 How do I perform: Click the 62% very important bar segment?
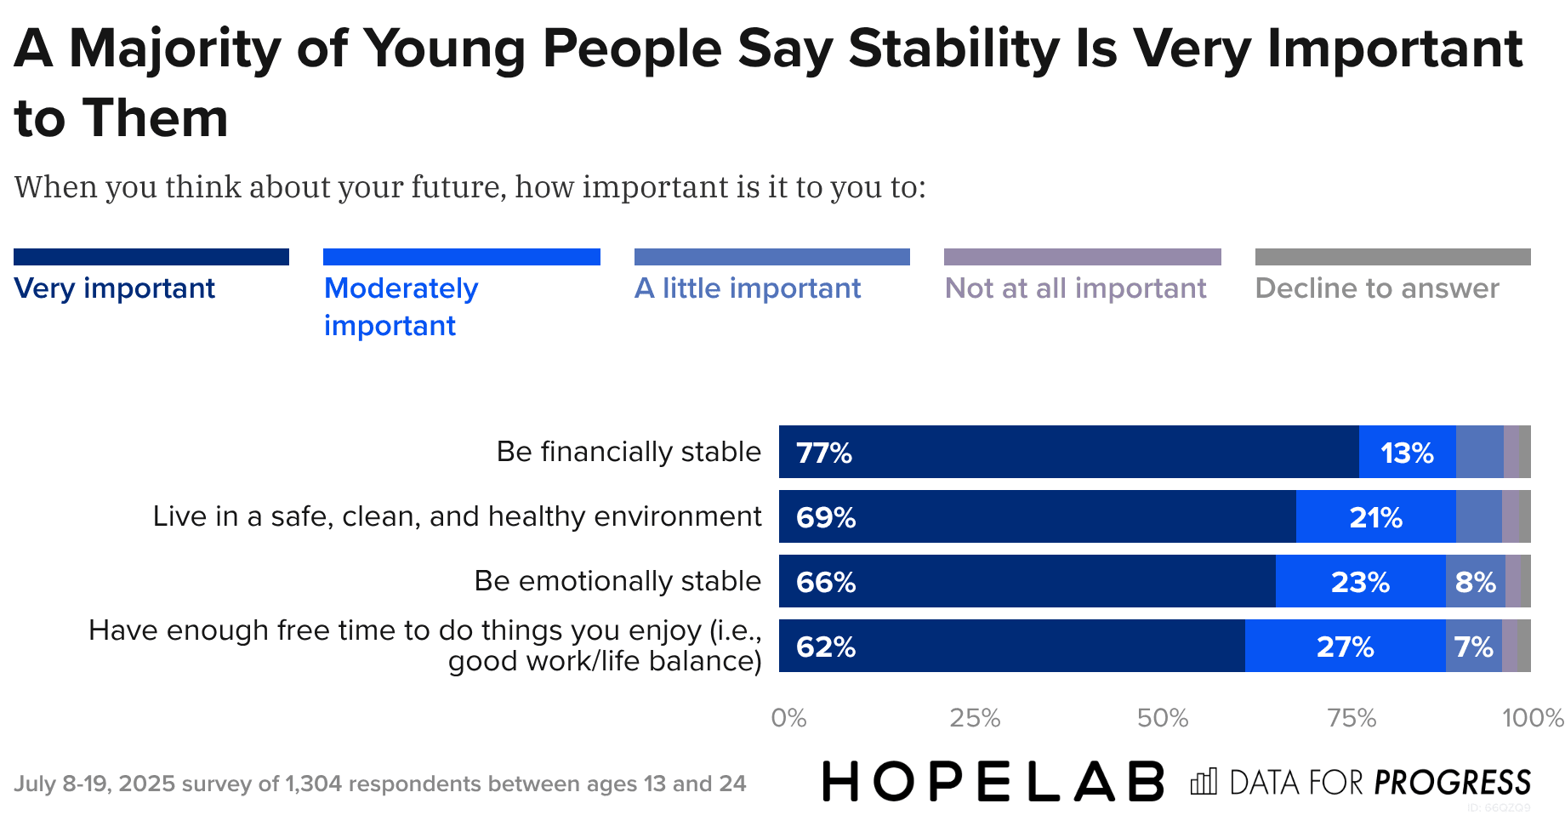pos(1012,646)
